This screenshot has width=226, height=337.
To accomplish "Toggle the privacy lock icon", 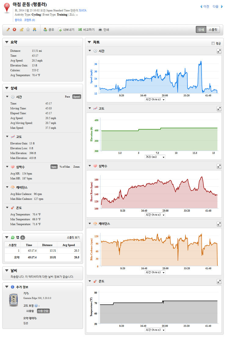I will pyautogui.click(x=21, y=30).
